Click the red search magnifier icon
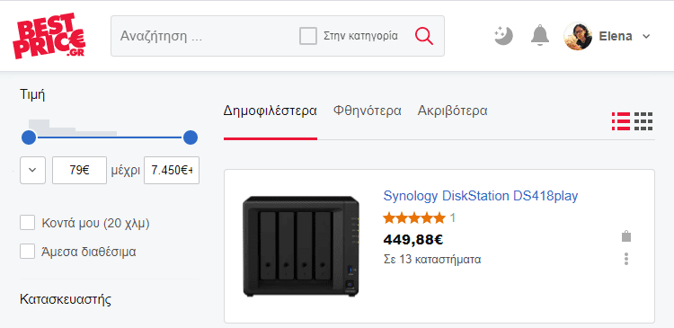Image resolution: width=674 pixels, height=328 pixels. 424,36
